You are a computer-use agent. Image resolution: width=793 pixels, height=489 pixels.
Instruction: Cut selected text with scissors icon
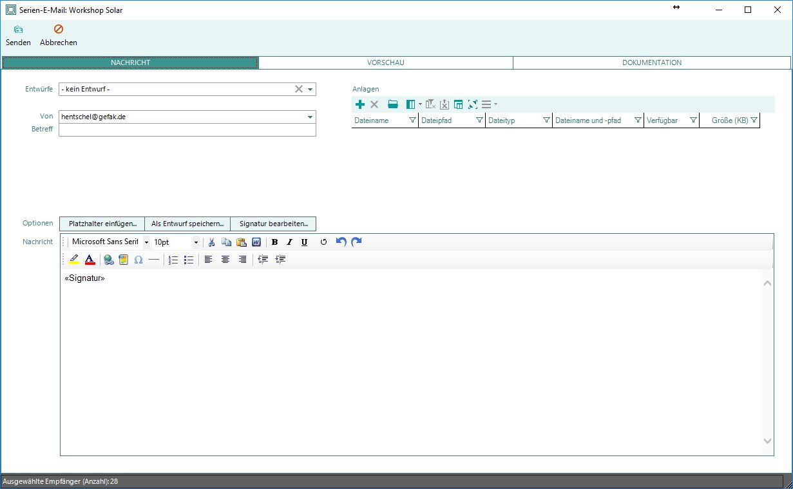tap(211, 242)
